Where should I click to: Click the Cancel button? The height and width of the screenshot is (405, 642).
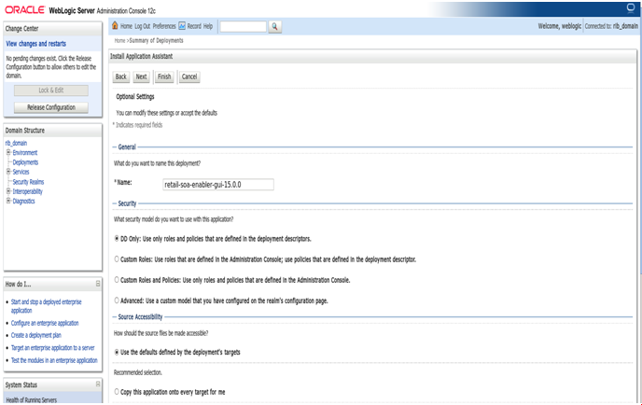(189, 77)
